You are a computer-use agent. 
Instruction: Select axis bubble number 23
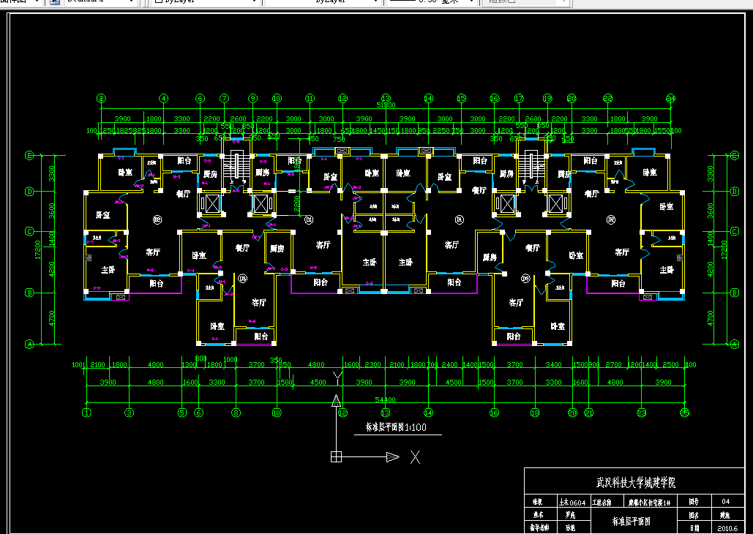click(x=642, y=413)
